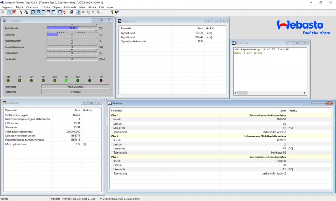The image size is (336, 201).
Task: Open the Kalibrointi menu
Action: coord(69,7)
